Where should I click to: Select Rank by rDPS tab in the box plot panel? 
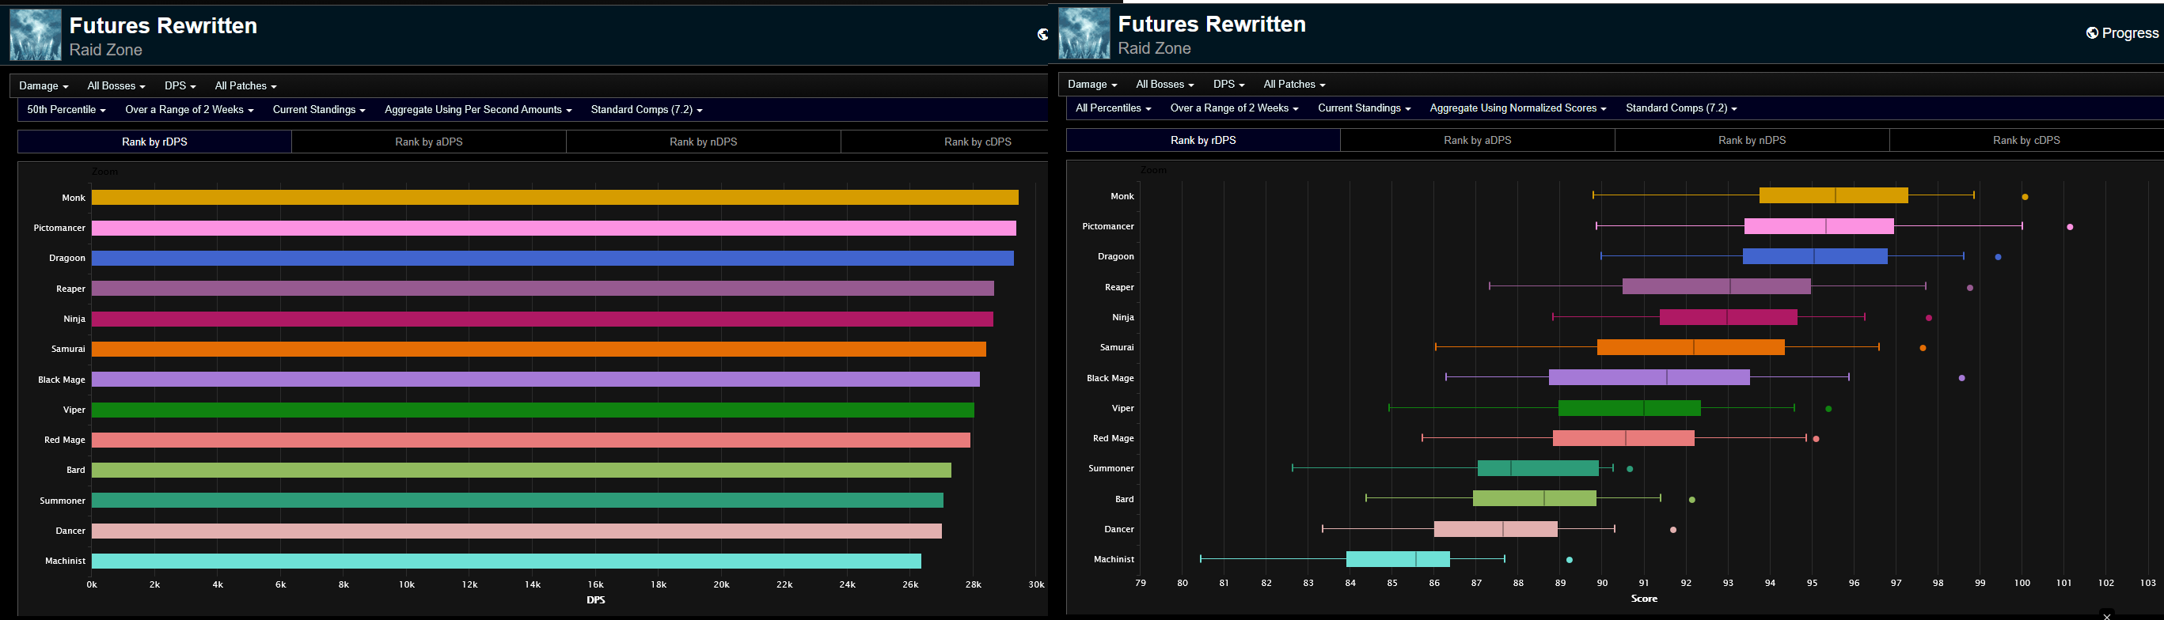1203,140
